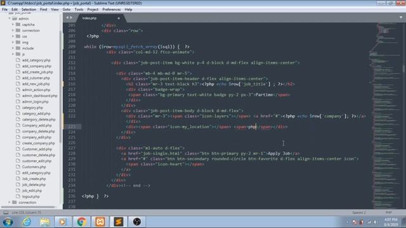Viewport: 406px width, 228px height.
Task: Click file icon beside category.php
Action: tap(18, 107)
